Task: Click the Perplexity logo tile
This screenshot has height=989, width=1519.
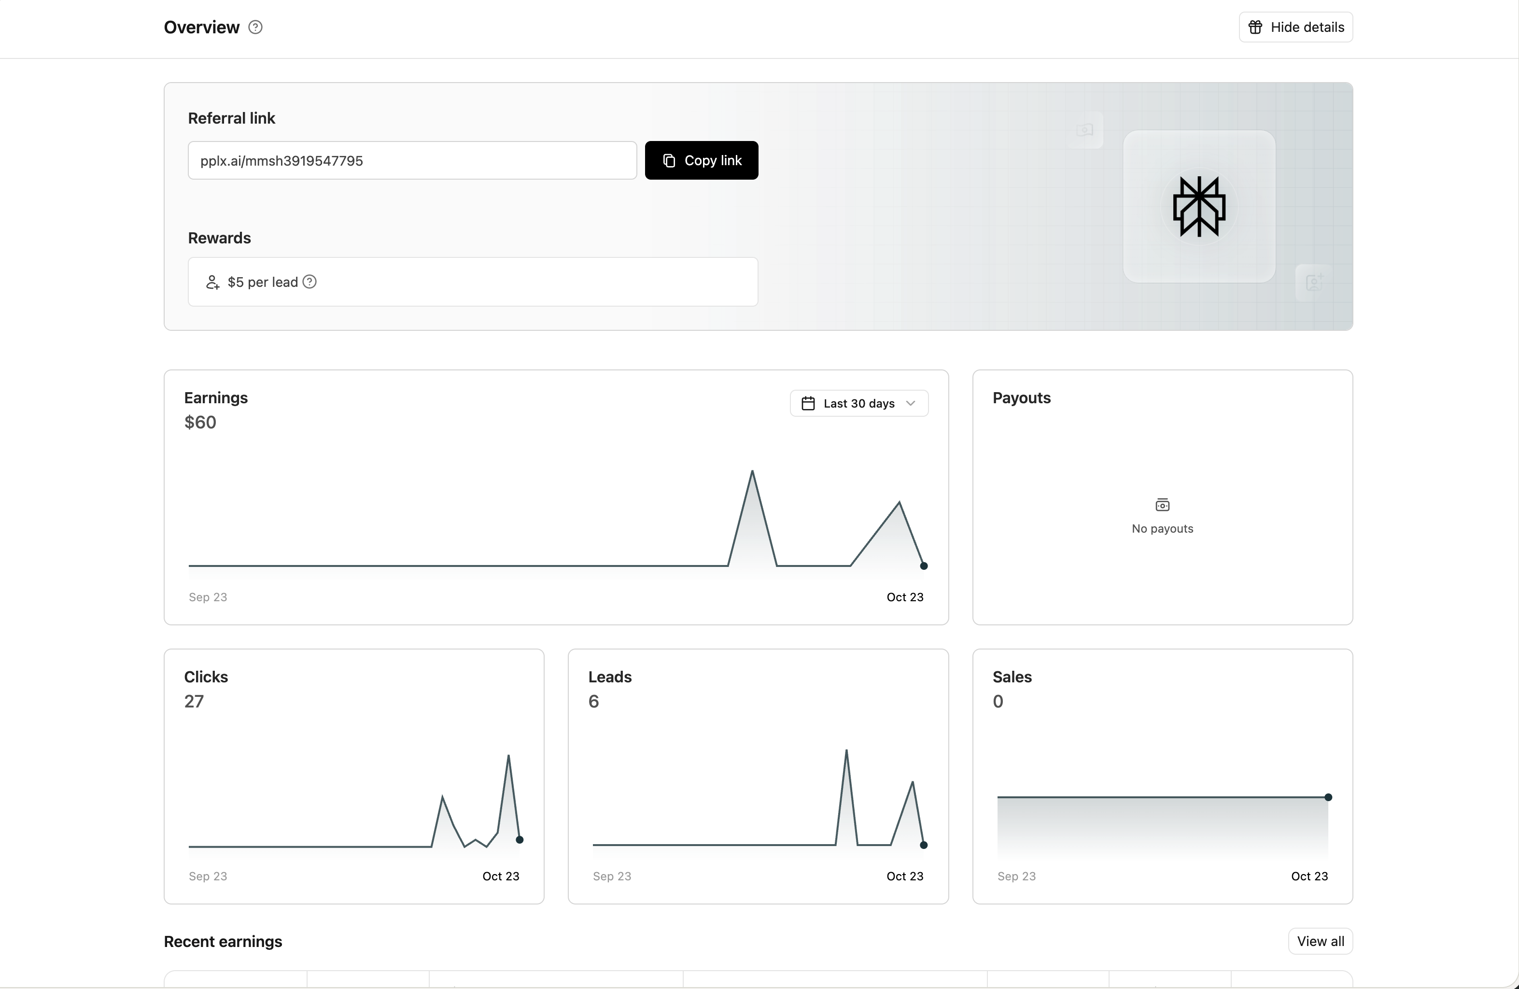Action: pos(1198,206)
